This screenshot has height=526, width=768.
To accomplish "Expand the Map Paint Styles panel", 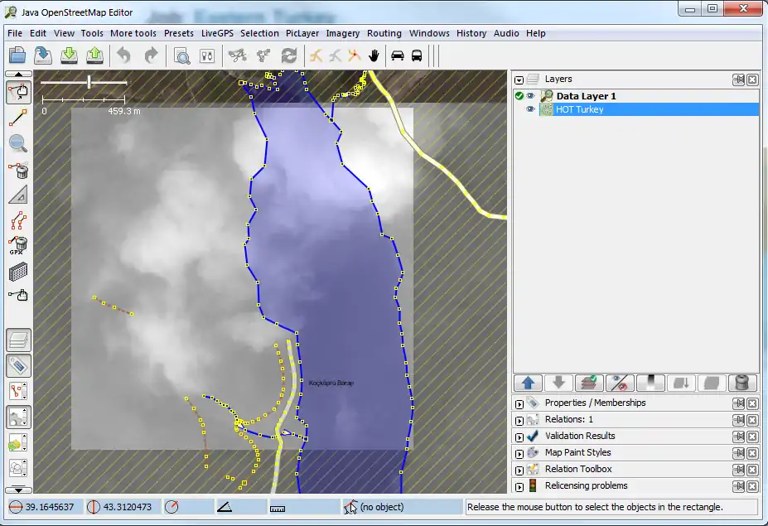I will click(519, 453).
